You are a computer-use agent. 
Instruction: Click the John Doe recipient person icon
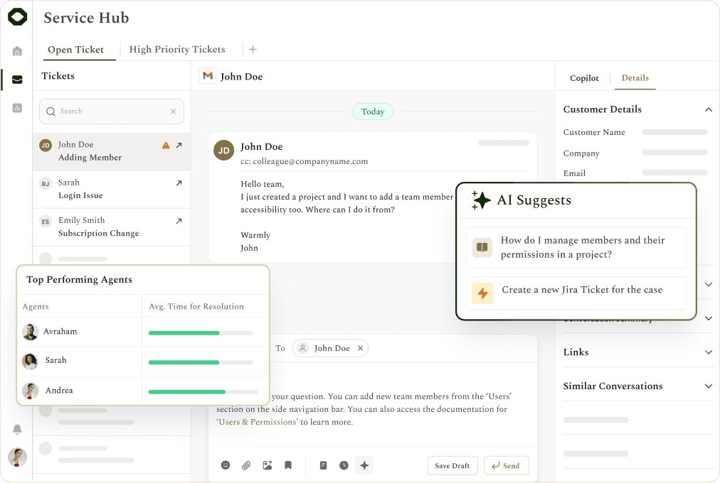pos(302,348)
